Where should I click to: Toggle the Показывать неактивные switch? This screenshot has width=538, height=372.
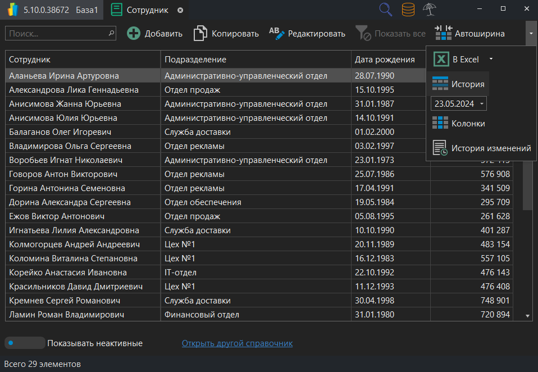click(x=25, y=343)
